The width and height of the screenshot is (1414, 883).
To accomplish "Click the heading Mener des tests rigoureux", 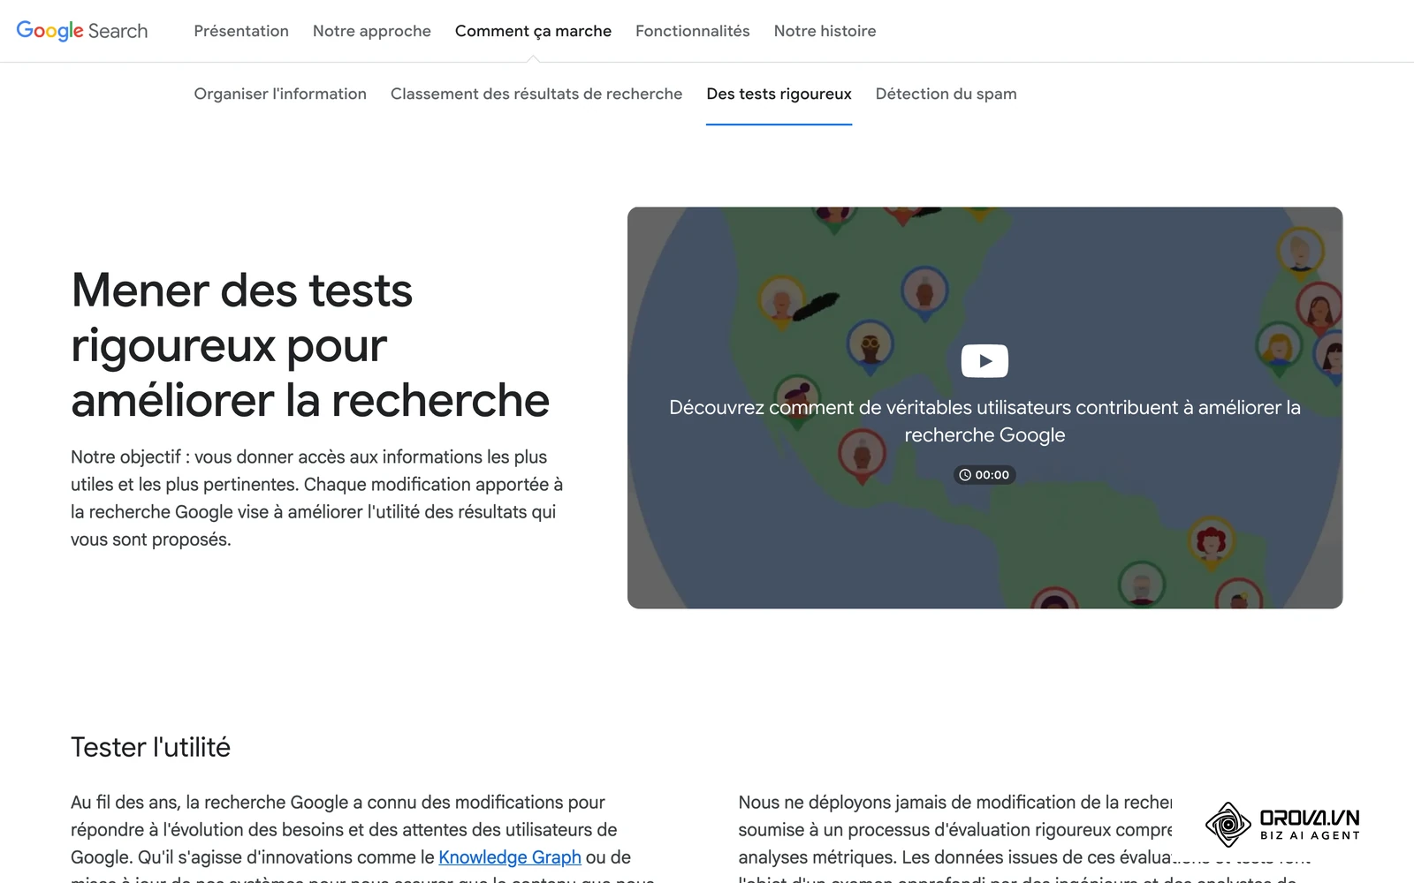I will pyautogui.click(x=310, y=345).
